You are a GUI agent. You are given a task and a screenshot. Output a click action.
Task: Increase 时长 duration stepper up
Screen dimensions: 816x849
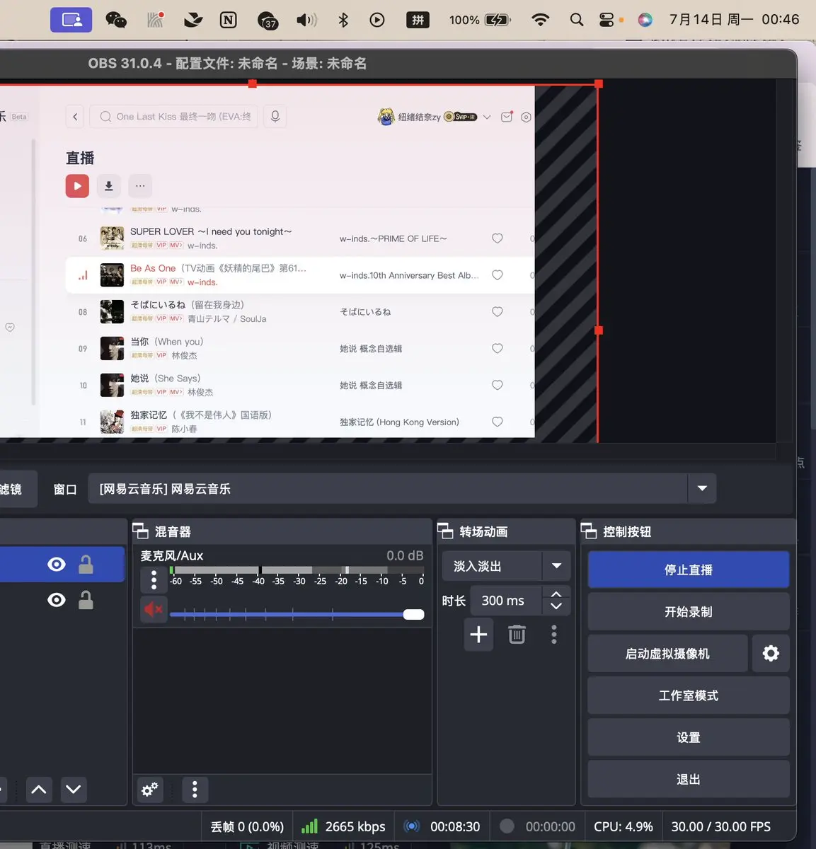pyautogui.click(x=556, y=595)
